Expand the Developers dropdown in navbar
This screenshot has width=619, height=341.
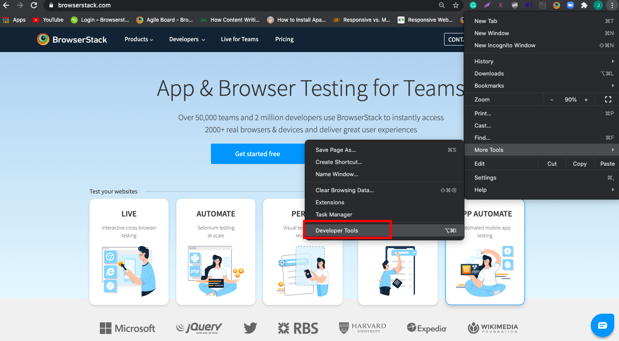point(187,39)
